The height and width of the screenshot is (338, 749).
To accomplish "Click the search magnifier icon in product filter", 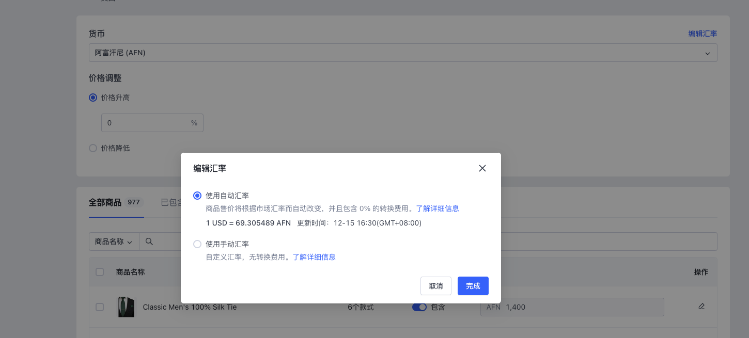I will click(x=149, y=242).
